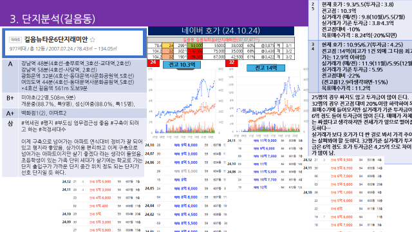This screenshot has height=232, width=412.
Task: Click the red table heading 길음동 길음뉴타운6단지래미안
Action: (221, 40)
